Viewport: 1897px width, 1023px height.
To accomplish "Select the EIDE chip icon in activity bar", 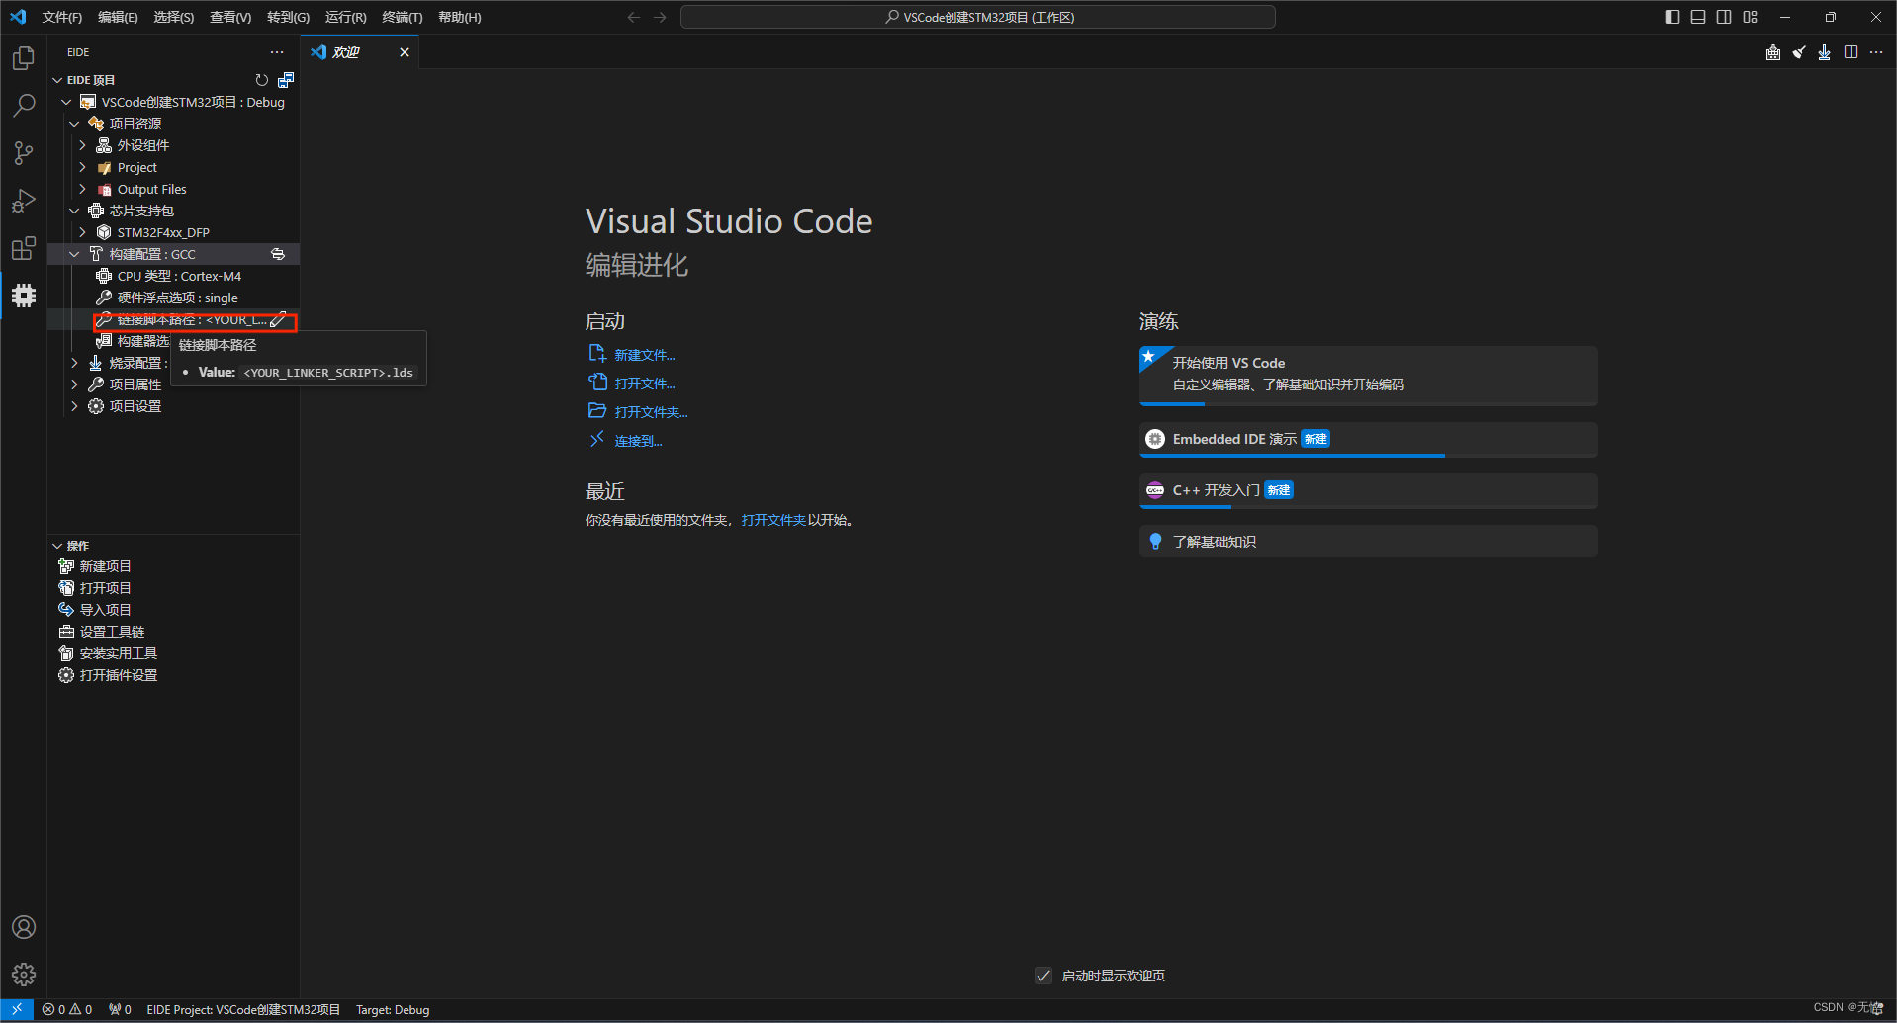I will (x=24, y=296).
